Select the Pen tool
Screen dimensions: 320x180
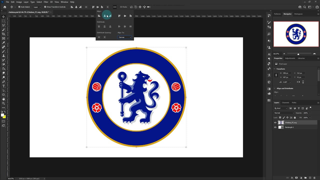[3, 82]
